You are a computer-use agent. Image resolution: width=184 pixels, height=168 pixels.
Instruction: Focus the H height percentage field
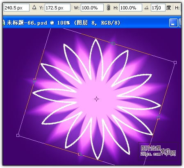click(x=131, y=8)
